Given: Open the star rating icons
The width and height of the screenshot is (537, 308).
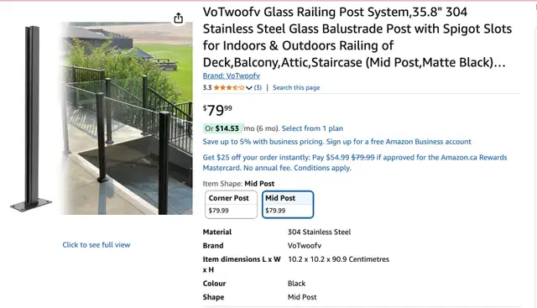Looking at the screenshot, I should tap(229, 88).
